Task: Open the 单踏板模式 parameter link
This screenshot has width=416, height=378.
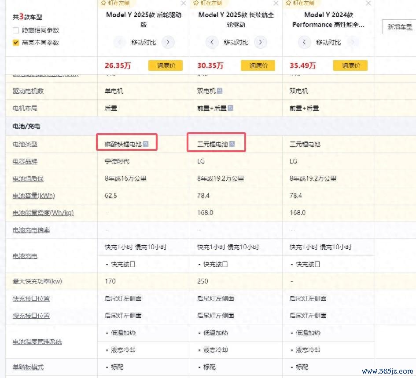Action: pyautogui.click(x=28, y=367)
